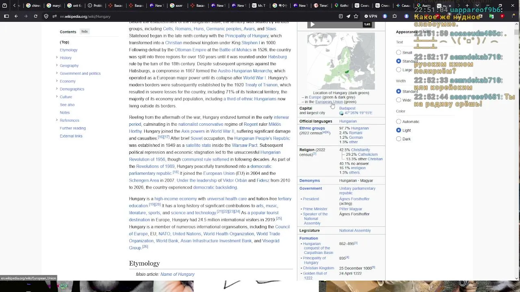Open External links in contents
Viewport: 520px width, 292px height.
point(71,136)
